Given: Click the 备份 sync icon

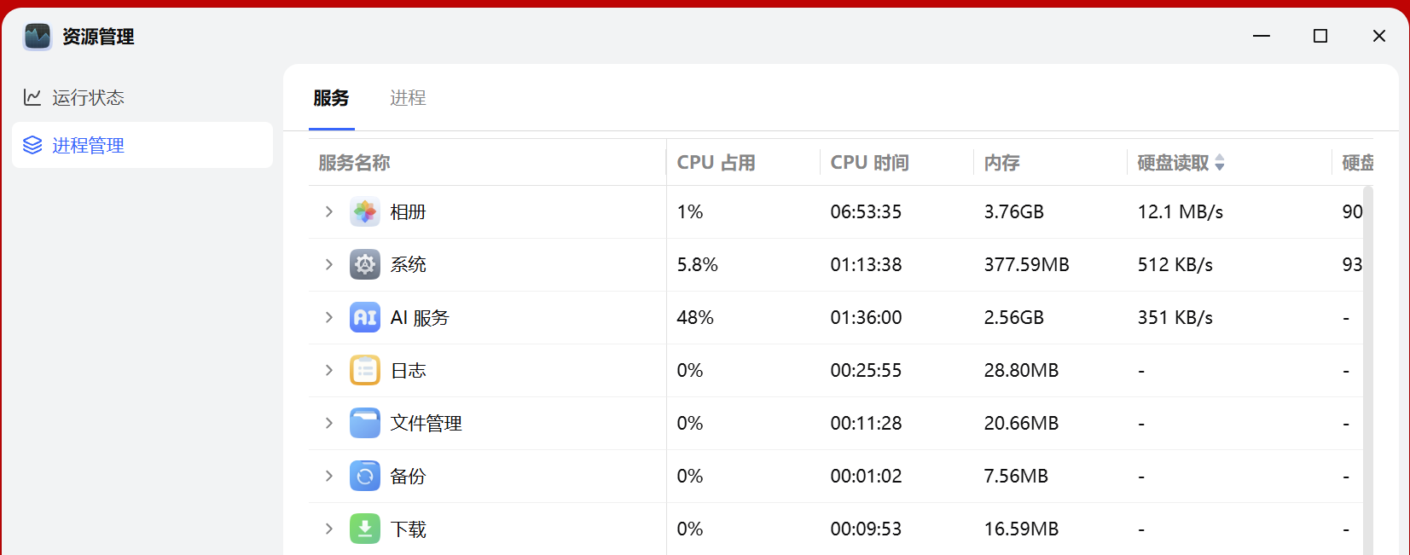Looking at the screenshot, I should tap(365, 476).
